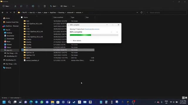The height and width of the screenshot is (105, 188).
Task: Select the 22w42a folder
Action: (27, 39)
